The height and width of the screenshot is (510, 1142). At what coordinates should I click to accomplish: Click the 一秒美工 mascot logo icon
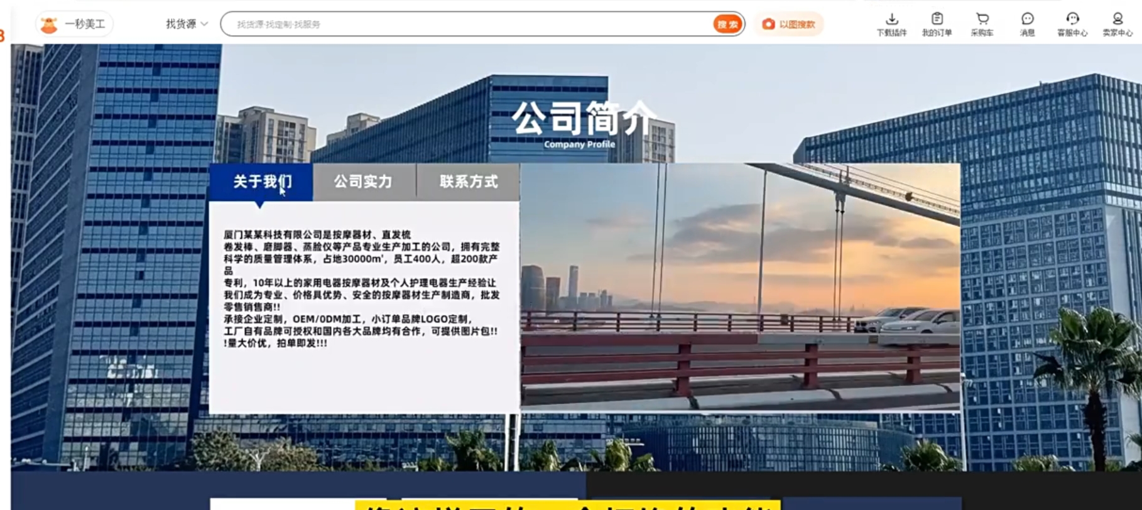49,24
